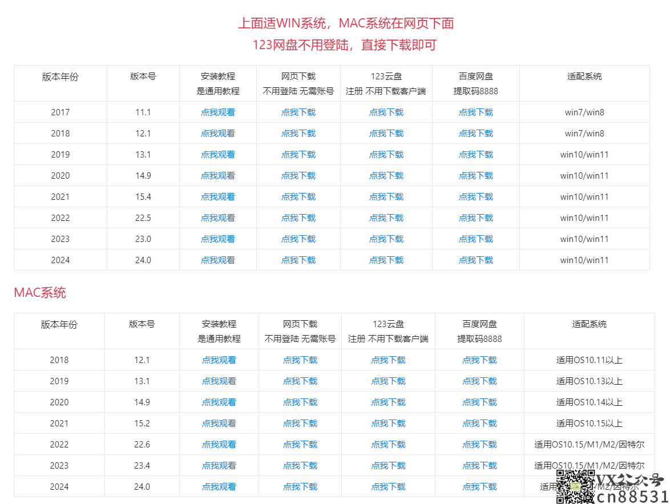This screenshot has height=504, width=670.
Task: Click 网页下载 点我下载 for version 23.0
Action: point(298,239)
